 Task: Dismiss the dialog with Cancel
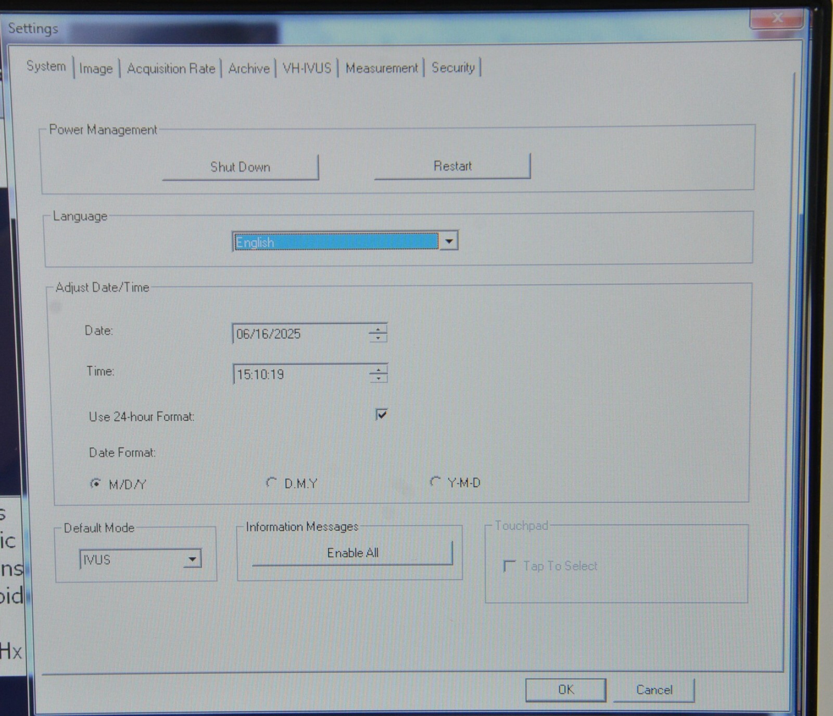[x=654, y=690]
